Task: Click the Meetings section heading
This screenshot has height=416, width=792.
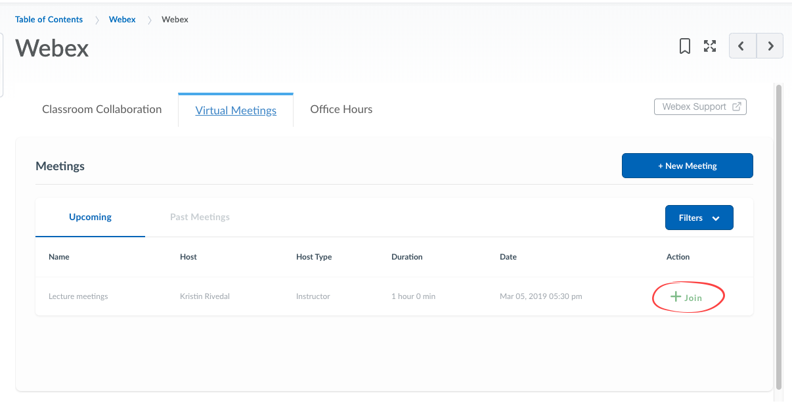Action: [60, 166]
